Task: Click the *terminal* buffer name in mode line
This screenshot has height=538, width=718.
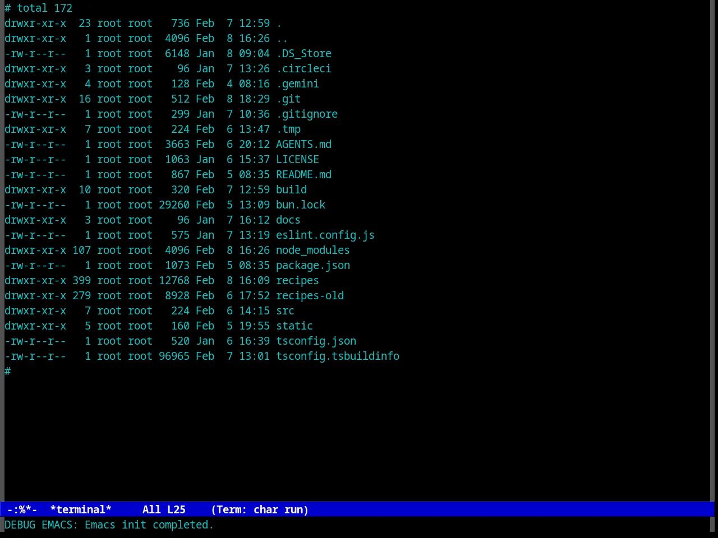Action: (81, 509)
